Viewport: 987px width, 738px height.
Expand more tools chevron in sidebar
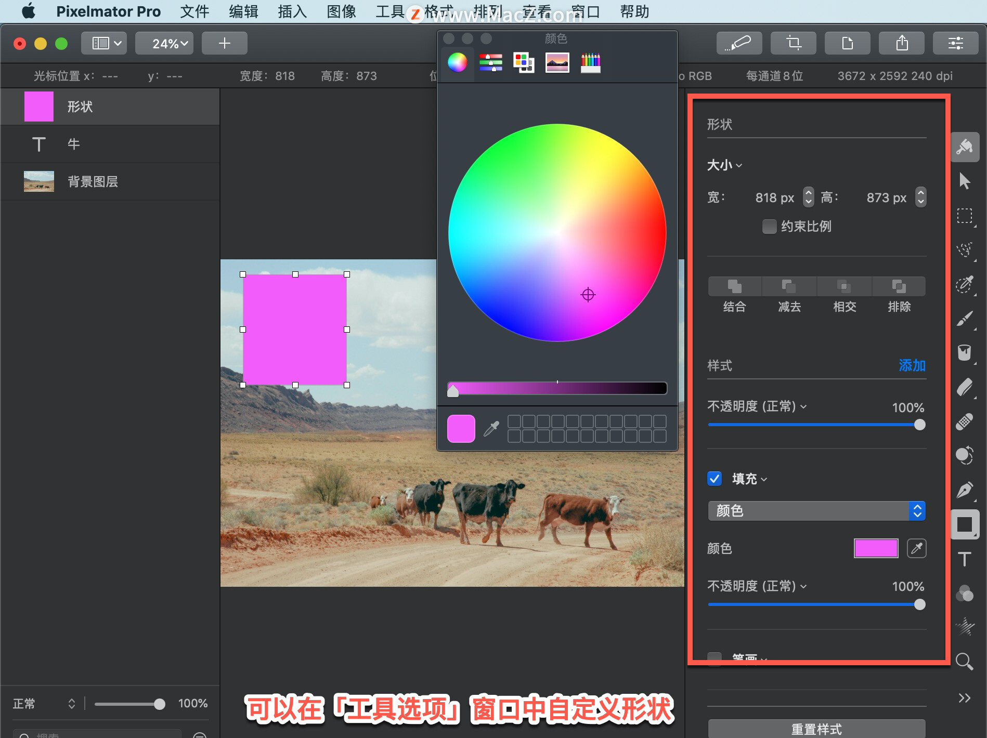pos(965,698)
